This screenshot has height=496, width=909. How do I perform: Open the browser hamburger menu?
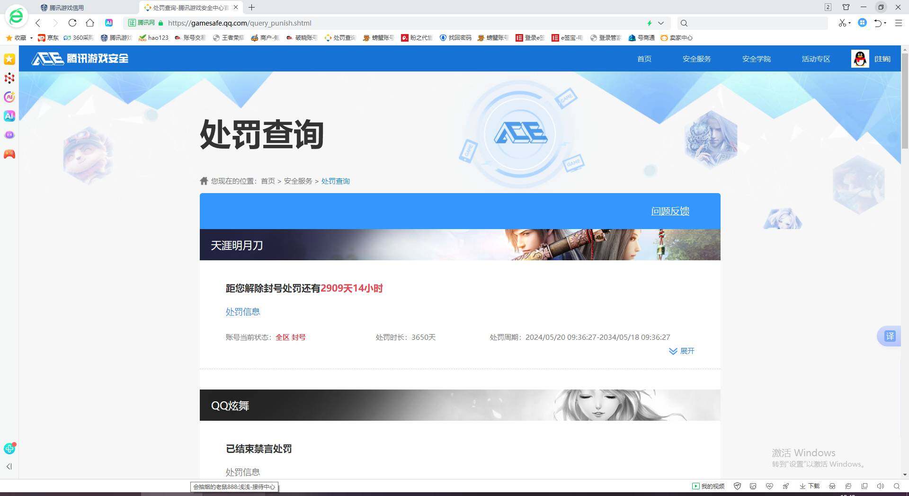coord(899,23)
